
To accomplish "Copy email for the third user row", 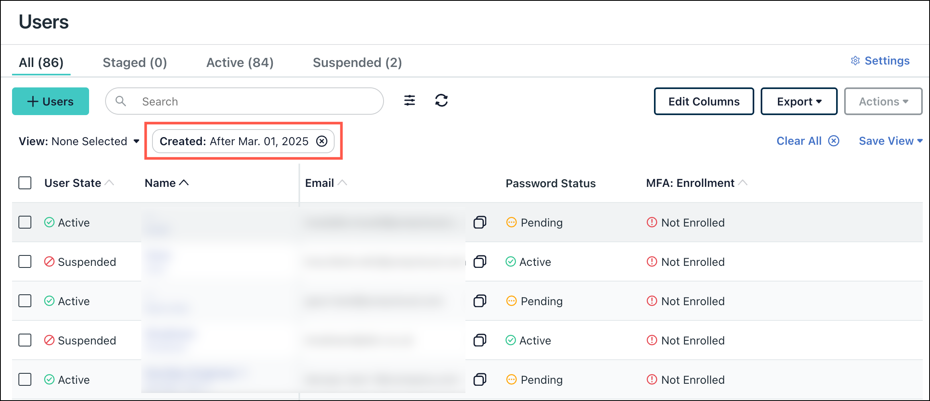I will coord(480,301).
